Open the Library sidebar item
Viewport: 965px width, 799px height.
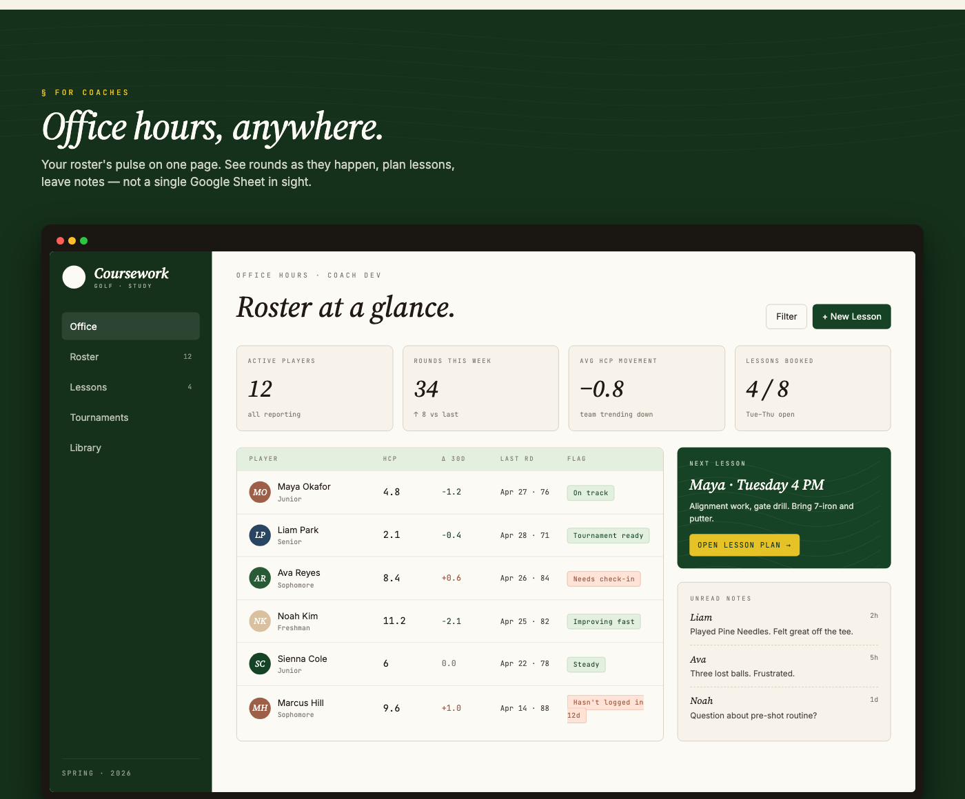tap(130, 447)
